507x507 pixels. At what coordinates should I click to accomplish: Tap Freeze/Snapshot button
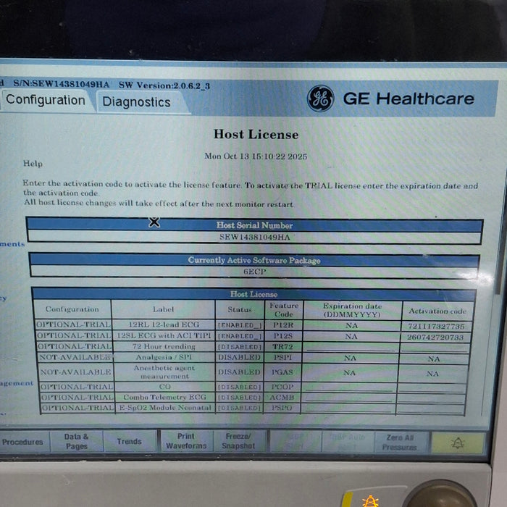tap(238, 441)
